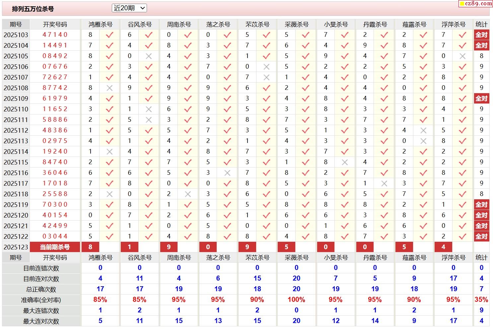Click red checkmark for 鸿雁杀号 in row 2025122
Viewport: 493px width, 330px height.
click(109, 236)
